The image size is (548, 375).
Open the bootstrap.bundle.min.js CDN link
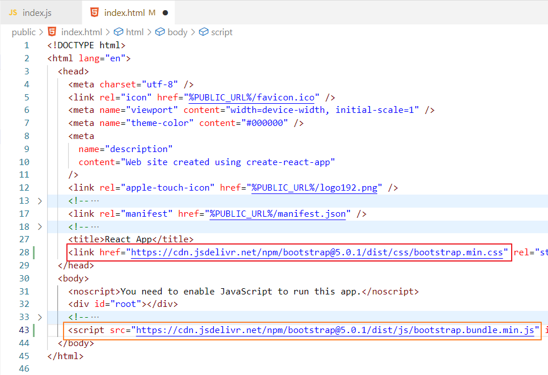pyautogui.click(x=335, y=330)
